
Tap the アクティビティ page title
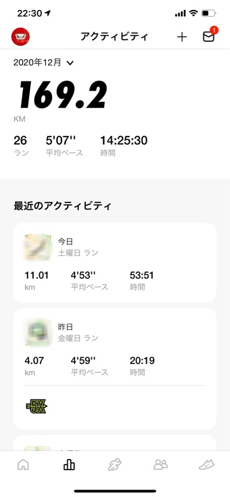(114, 37)
